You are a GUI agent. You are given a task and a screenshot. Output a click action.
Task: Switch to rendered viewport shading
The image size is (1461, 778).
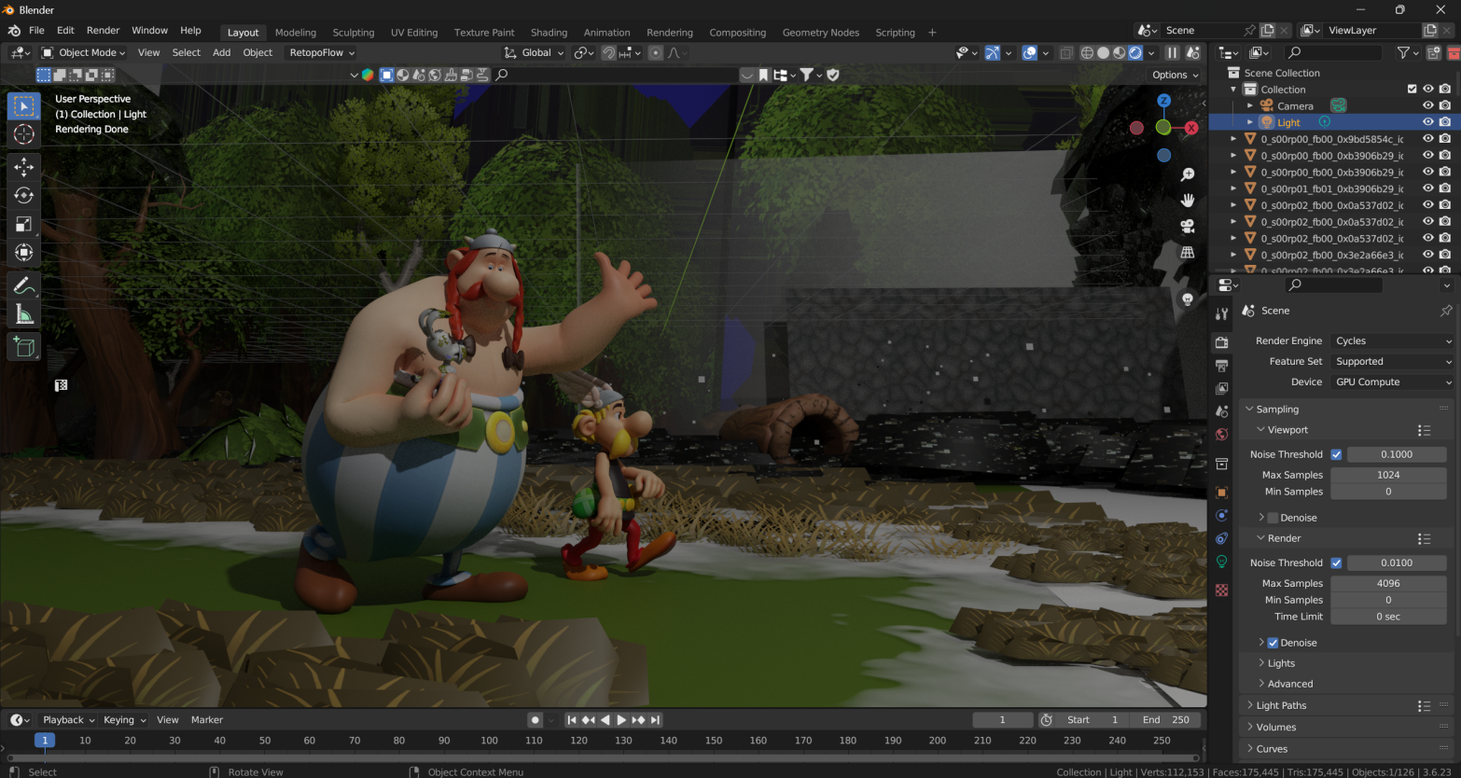[1134, 53]
